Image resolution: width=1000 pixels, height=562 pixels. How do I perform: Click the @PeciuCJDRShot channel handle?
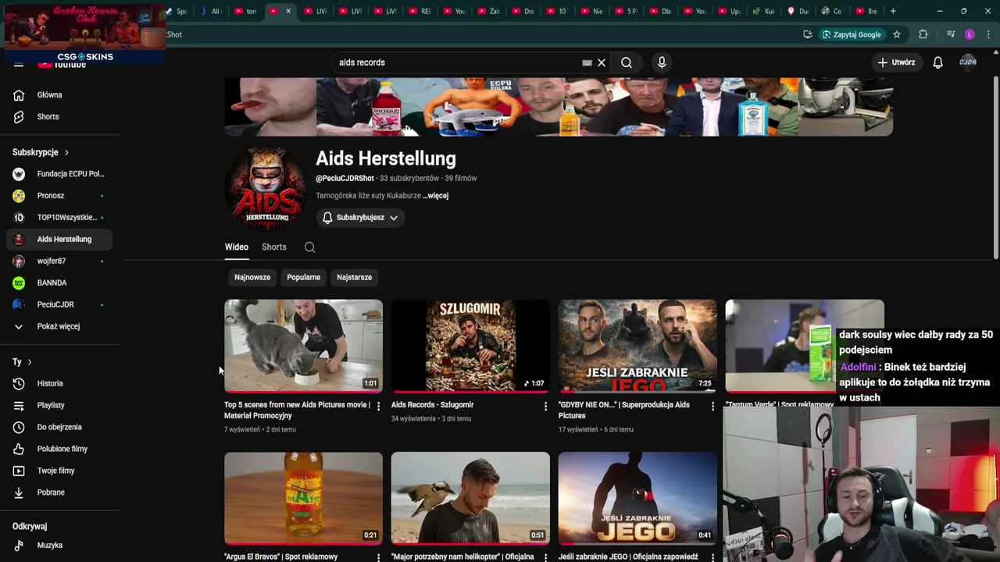pos(345,179)
